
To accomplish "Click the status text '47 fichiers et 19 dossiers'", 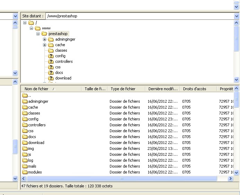I will [x=42, y=186].
